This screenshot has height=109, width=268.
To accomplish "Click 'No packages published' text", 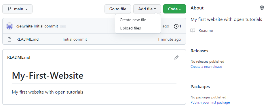I will click(208, 97).
